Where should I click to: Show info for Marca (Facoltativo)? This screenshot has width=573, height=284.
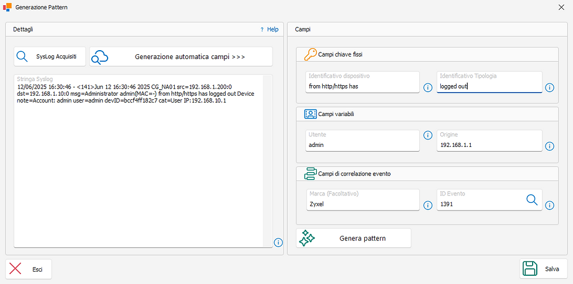427,205
